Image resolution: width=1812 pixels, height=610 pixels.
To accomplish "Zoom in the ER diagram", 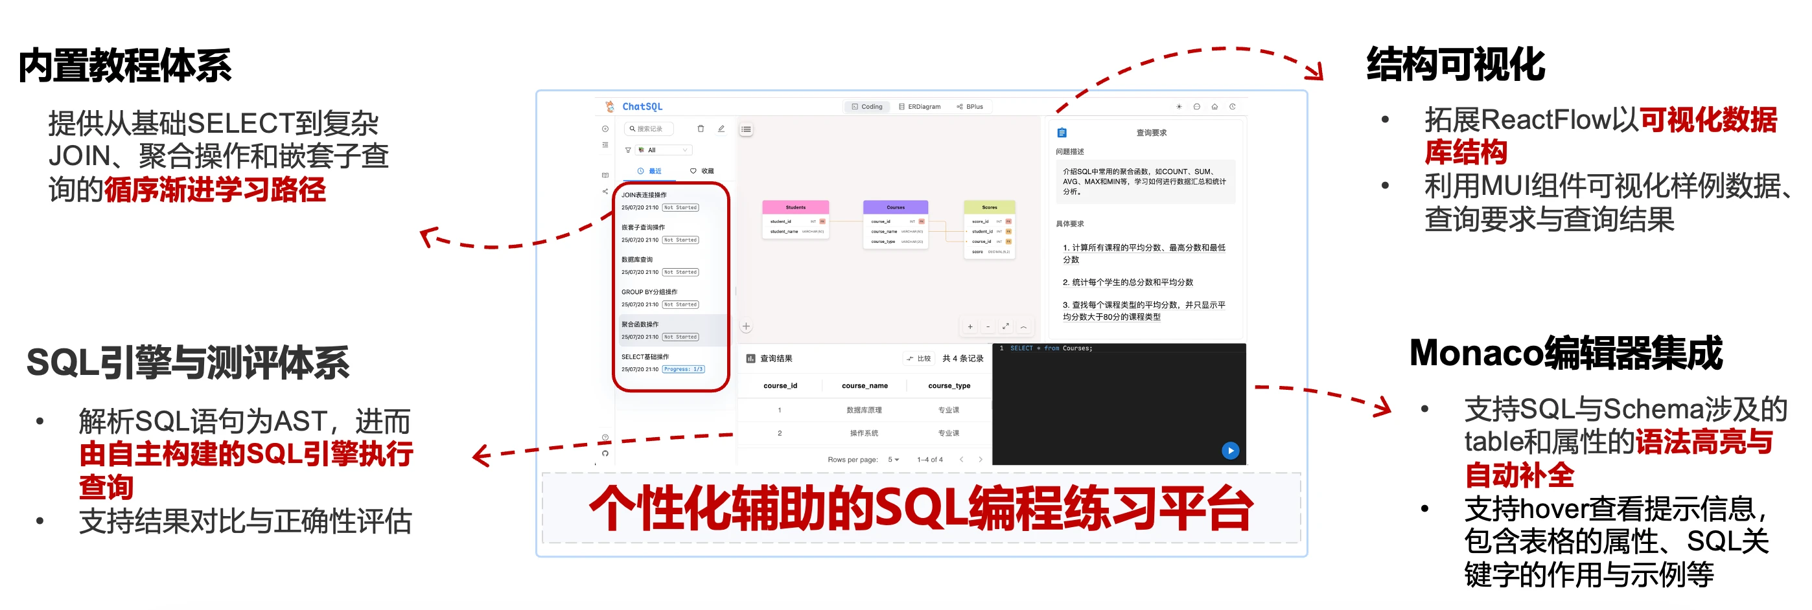I will click(970, 326).
